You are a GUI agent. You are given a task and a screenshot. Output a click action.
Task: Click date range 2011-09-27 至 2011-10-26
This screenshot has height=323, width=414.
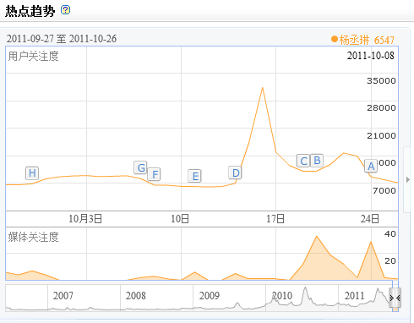(62, 39)
